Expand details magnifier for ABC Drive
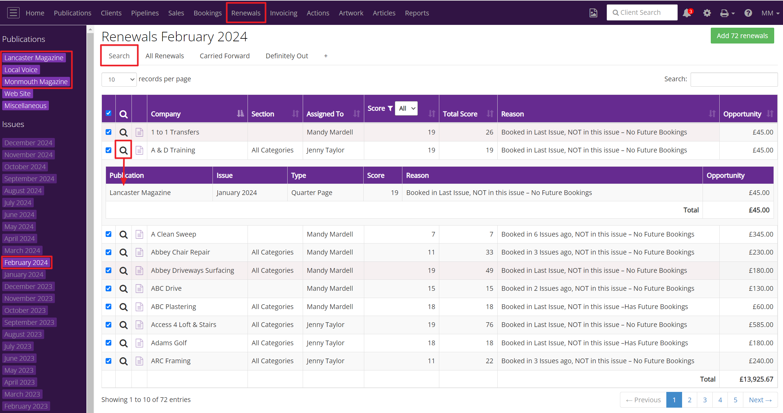783x413 pixels. (124, 289)
